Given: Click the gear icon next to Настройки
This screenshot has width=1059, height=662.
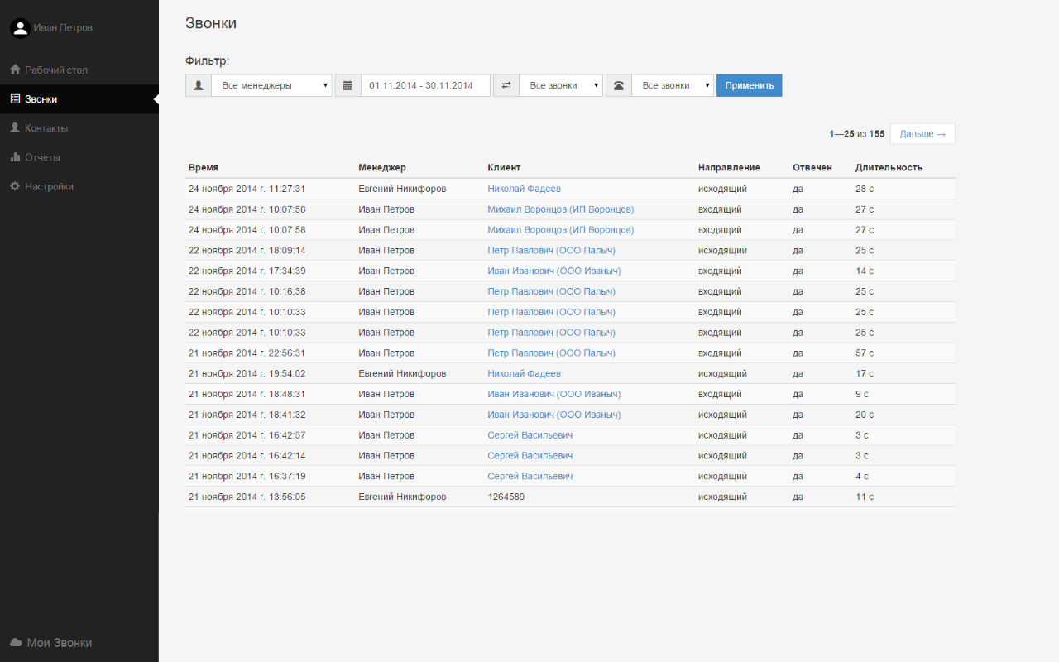Looking at the screenshot, I should coord(15,186).
